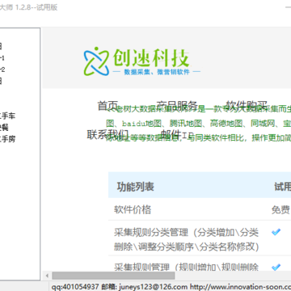Open the 首页 navigation link

click(108, 105)
